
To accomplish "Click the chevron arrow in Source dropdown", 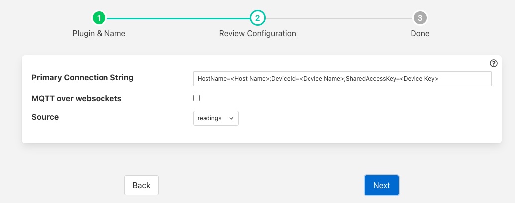I will [231, 118].
